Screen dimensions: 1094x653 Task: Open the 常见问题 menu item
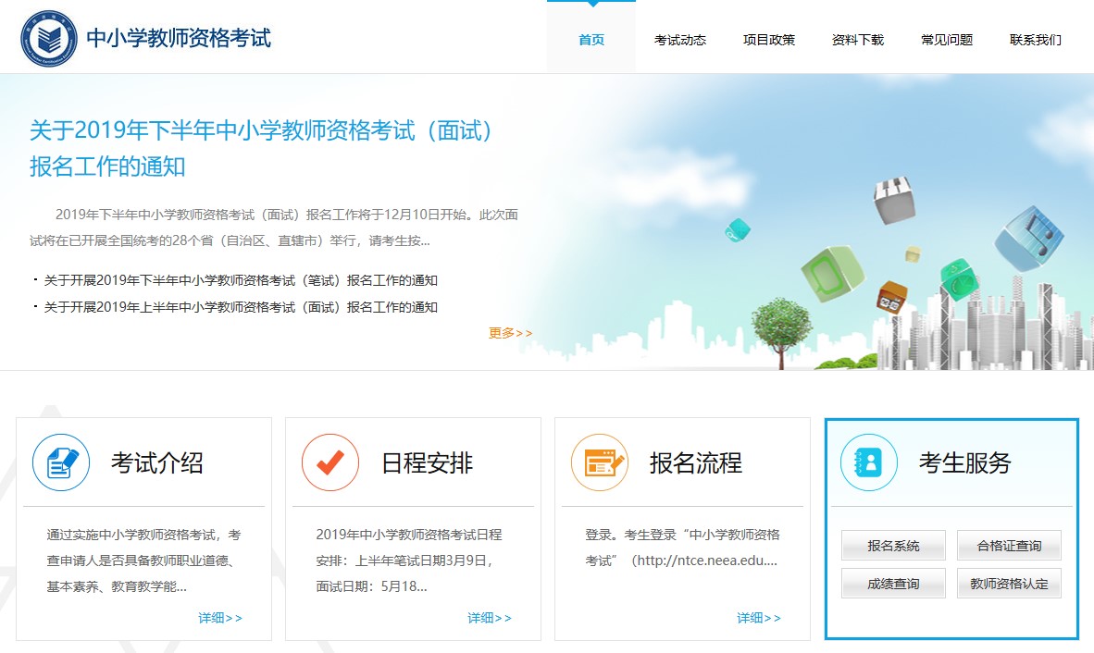pos(947,40)
